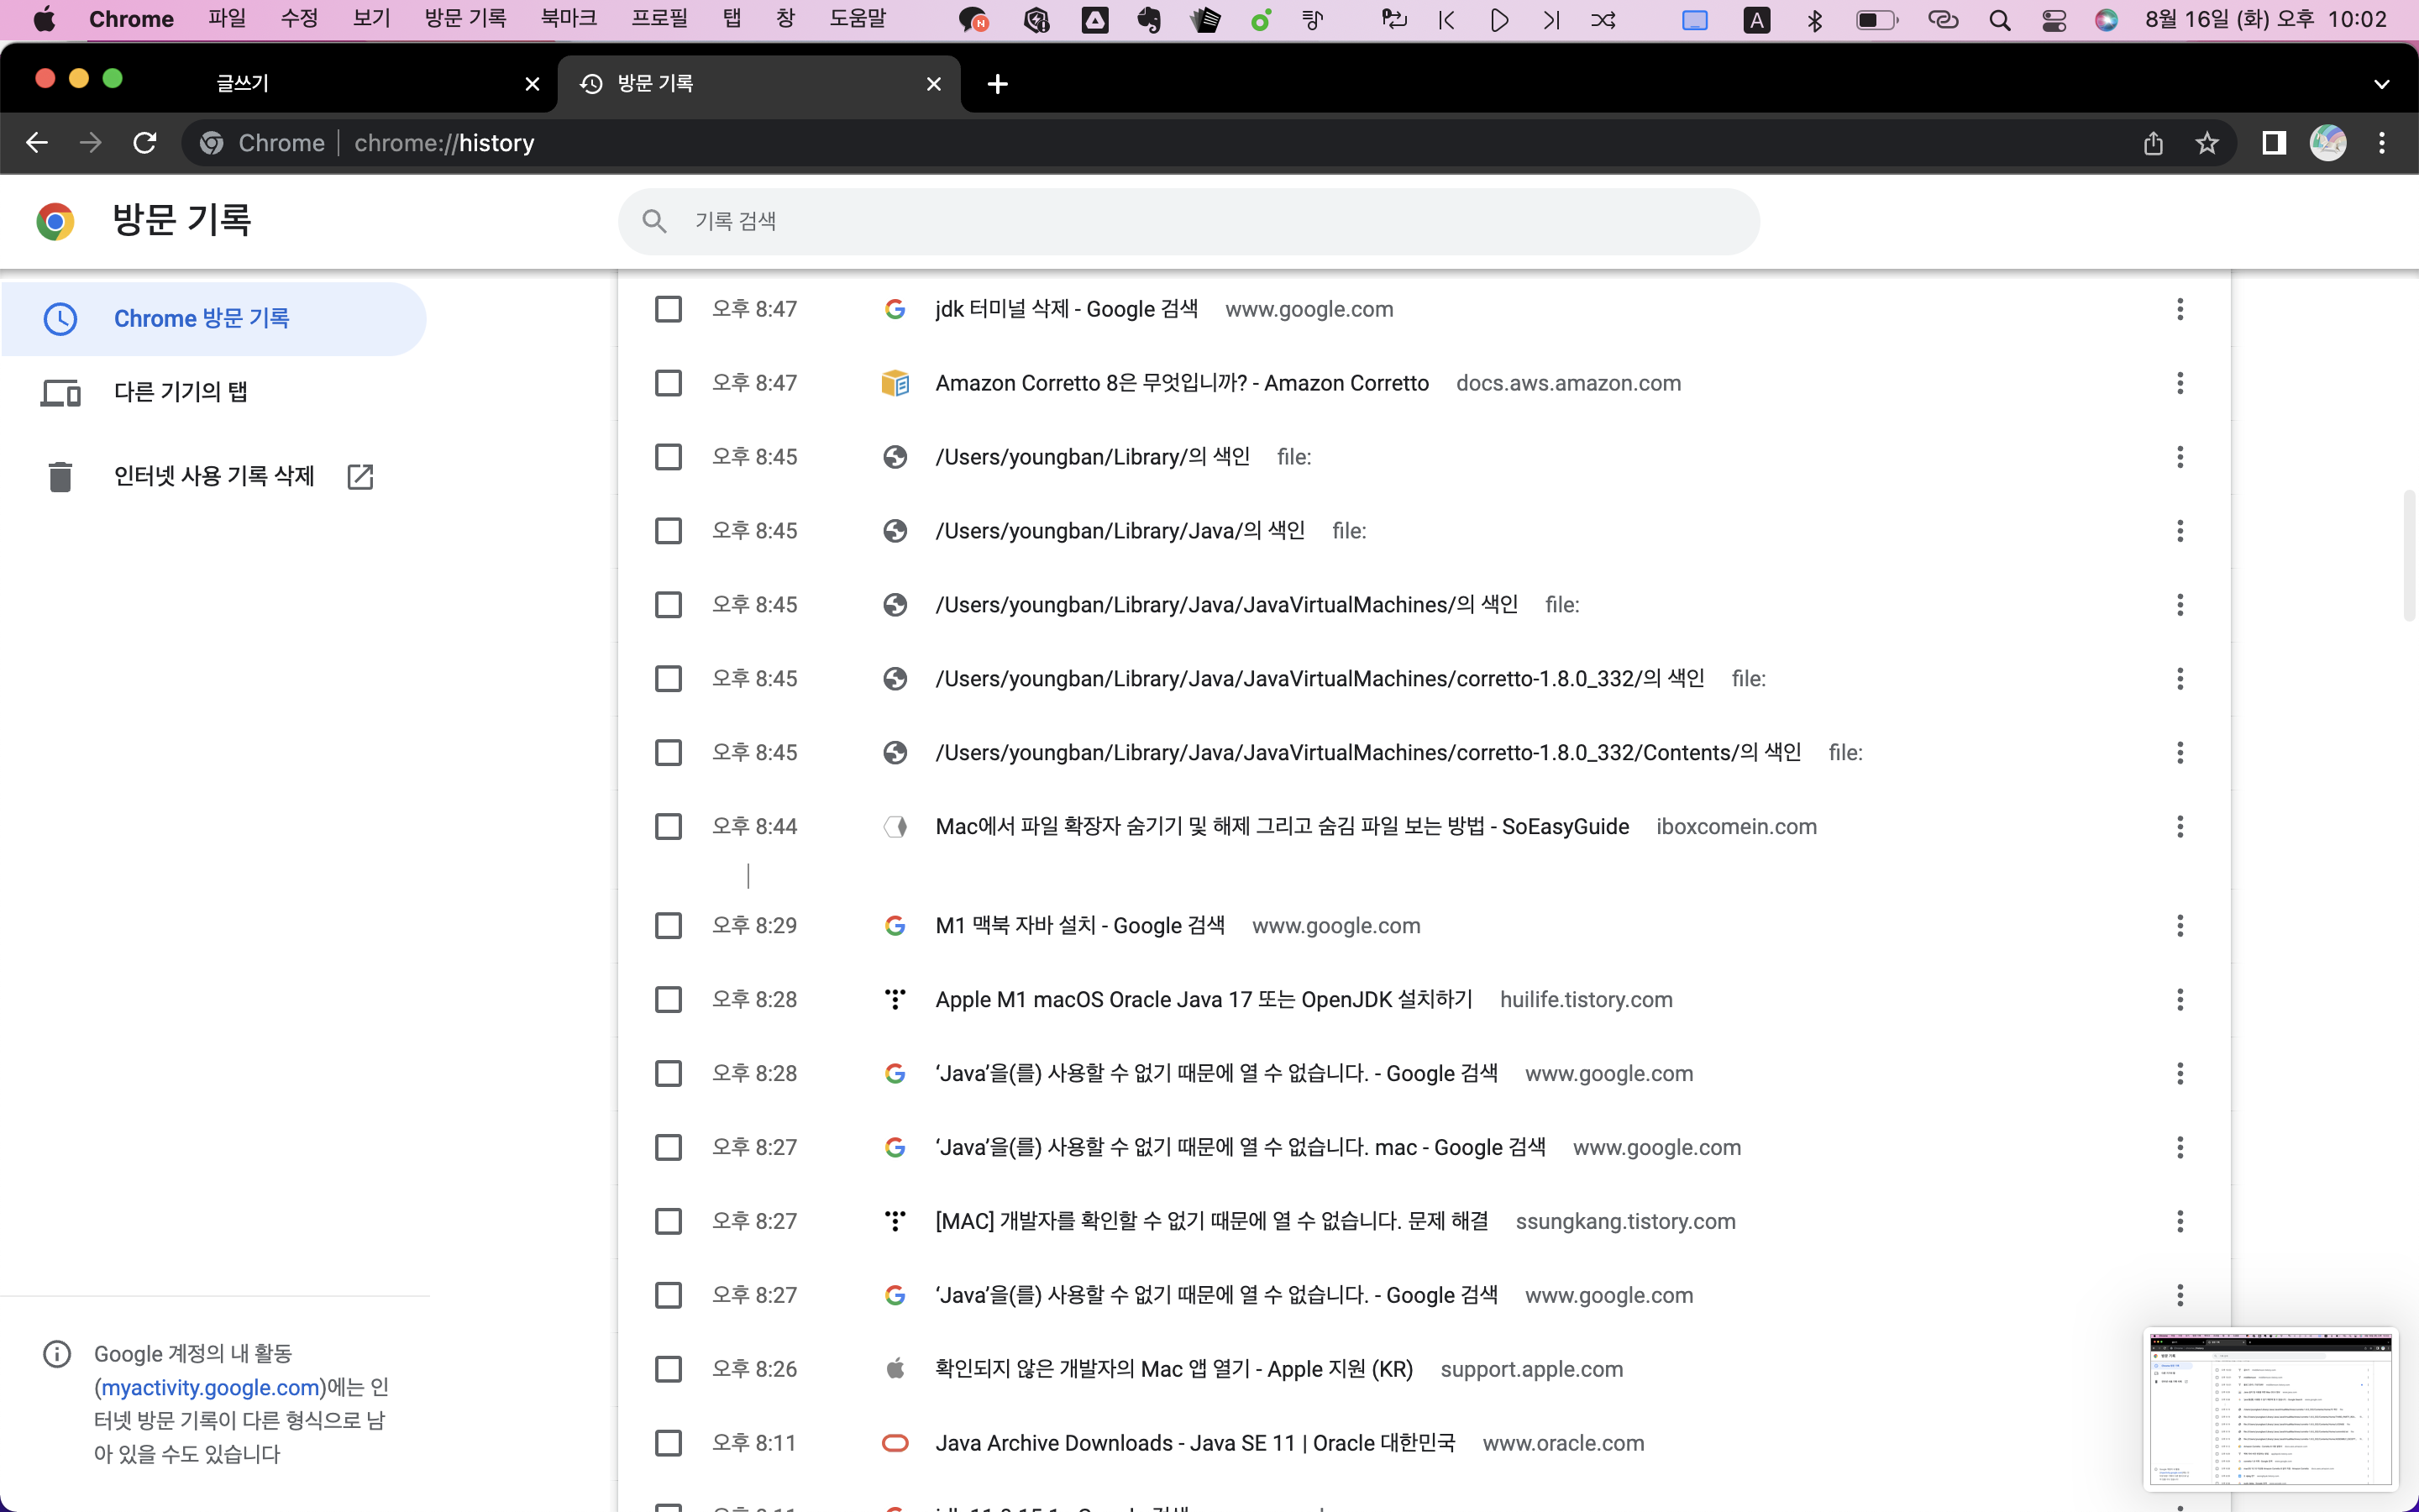Image resolution: width=2419 pixels, height=1512 pixels.
Task: Click the macOS Spotlight search icon
Action: (1999, 20)
